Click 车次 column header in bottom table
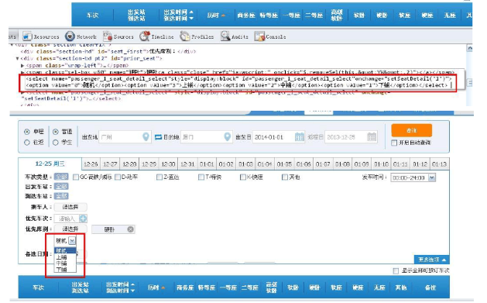Image resolution: width=487 pixels, height=303 pixels. [x=38, y=288]
